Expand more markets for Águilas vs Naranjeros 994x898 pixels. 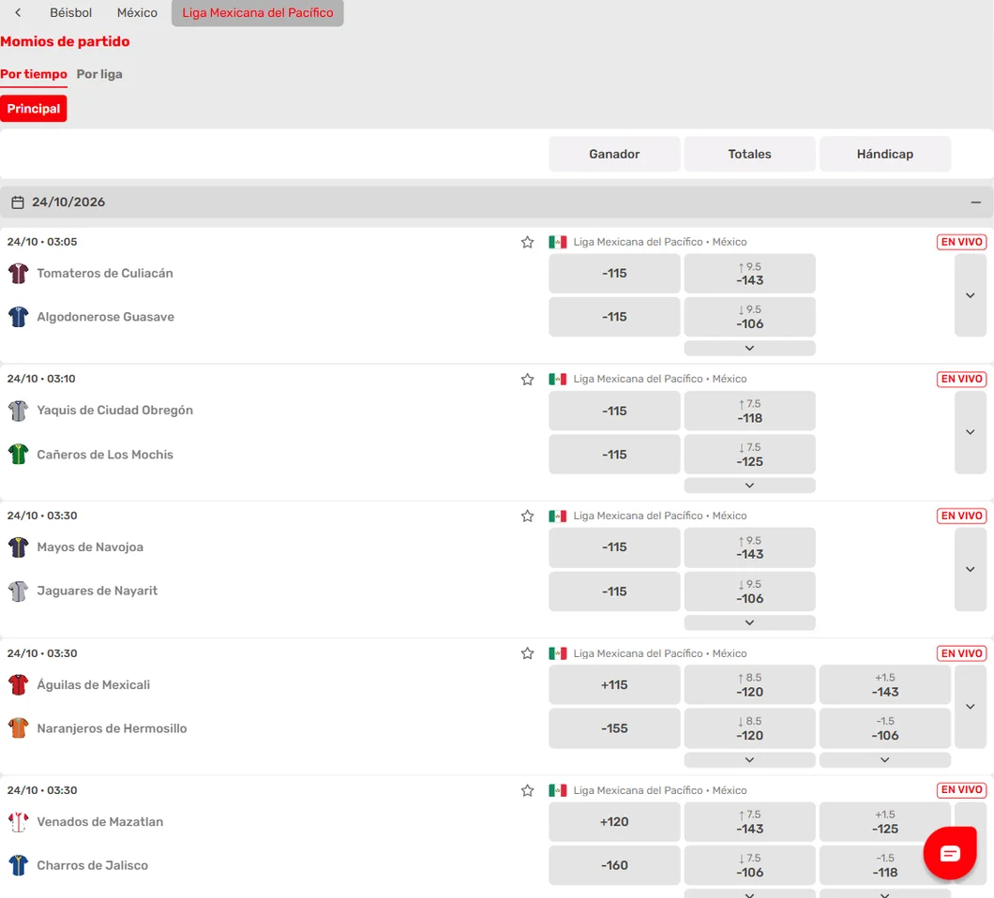[970, 707]
